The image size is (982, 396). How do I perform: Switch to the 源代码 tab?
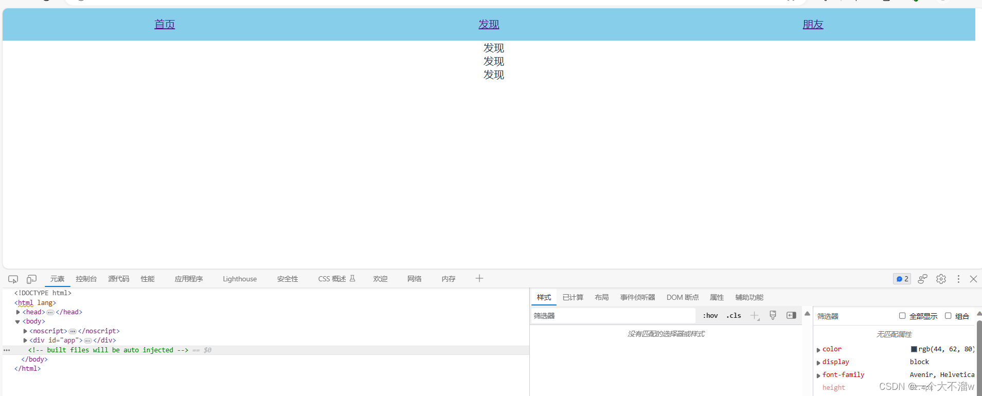[118, 279]
